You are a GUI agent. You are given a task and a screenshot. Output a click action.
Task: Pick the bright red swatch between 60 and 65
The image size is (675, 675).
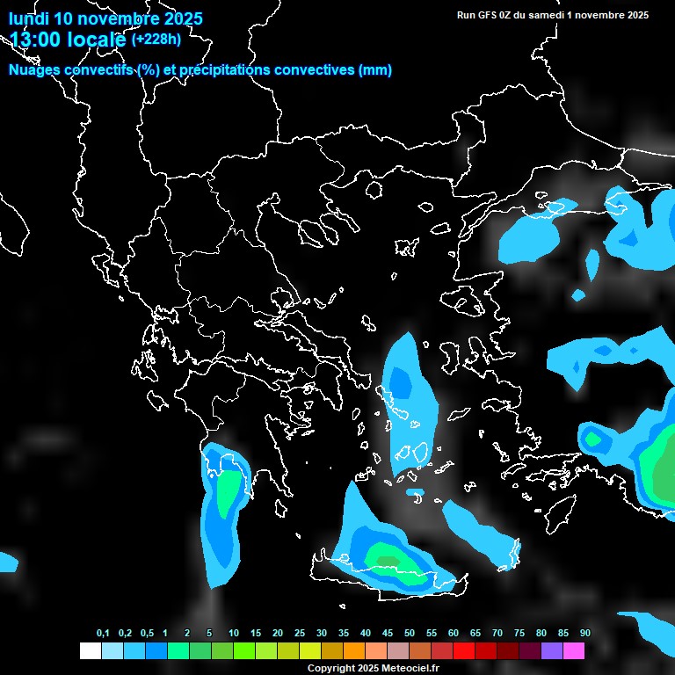[x=463, y=651]
